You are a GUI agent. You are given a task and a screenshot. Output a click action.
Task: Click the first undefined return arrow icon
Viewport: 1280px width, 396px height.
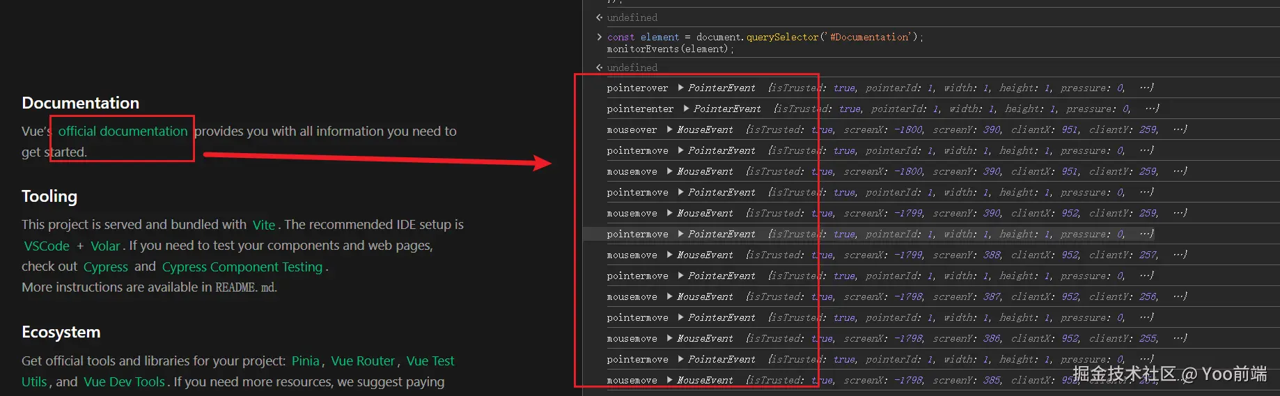tap(599, 17)
